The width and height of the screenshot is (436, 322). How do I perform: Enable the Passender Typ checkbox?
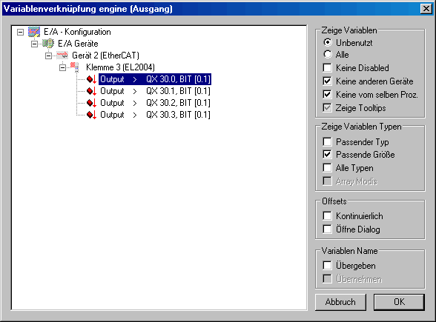[328, 141]
